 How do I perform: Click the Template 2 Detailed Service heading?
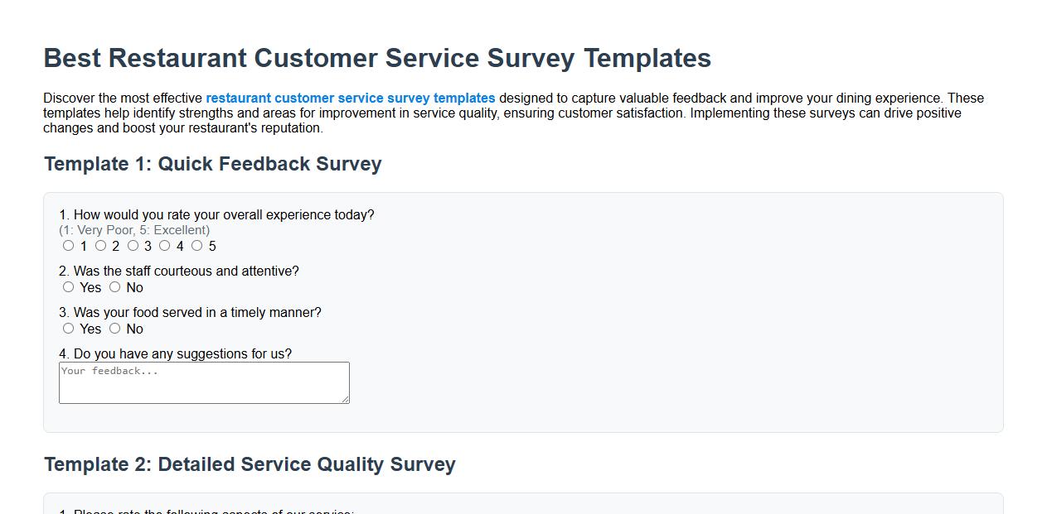(x=249, y=464)
